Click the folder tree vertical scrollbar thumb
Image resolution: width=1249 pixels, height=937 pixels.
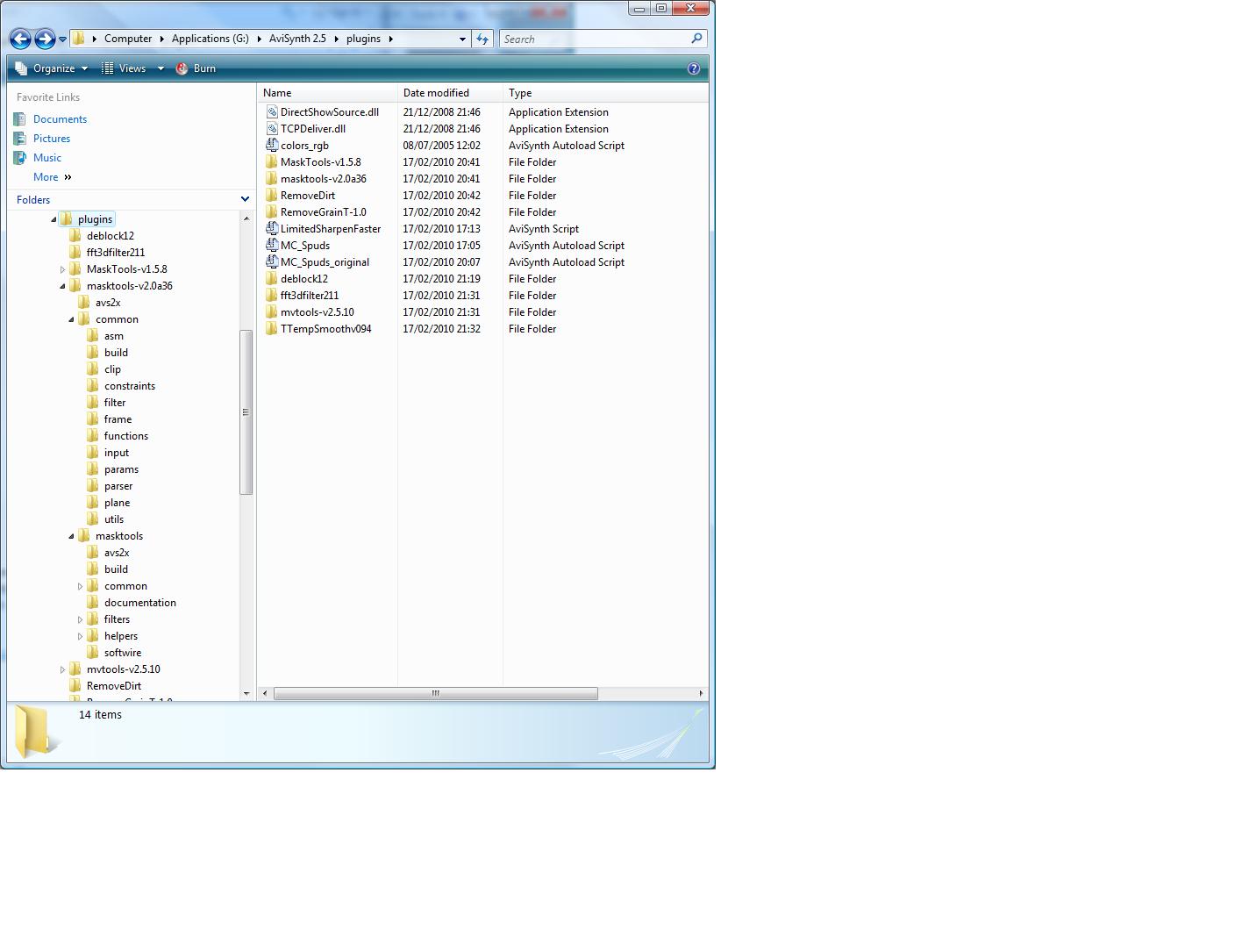pyautogui.click(x=246, y=412)
